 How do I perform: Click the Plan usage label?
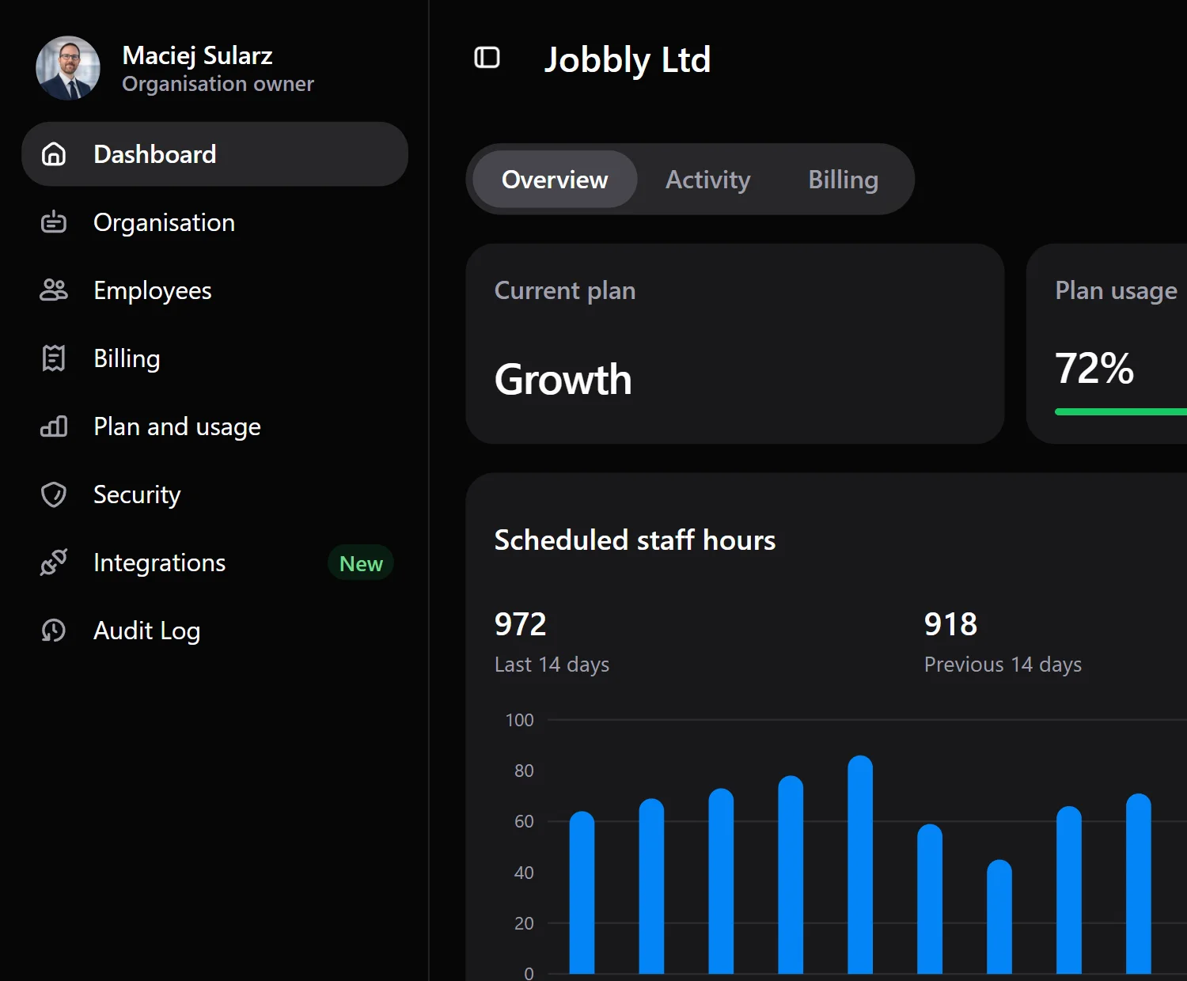1117,291
